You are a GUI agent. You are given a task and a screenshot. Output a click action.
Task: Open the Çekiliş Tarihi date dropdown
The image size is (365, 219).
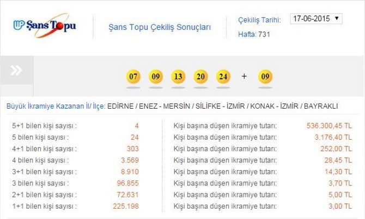point(316,18)
